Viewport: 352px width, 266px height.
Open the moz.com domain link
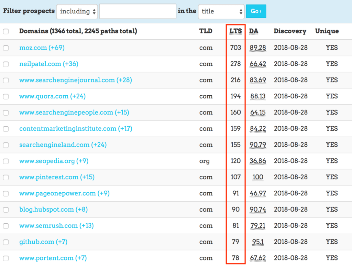[33, 48]
